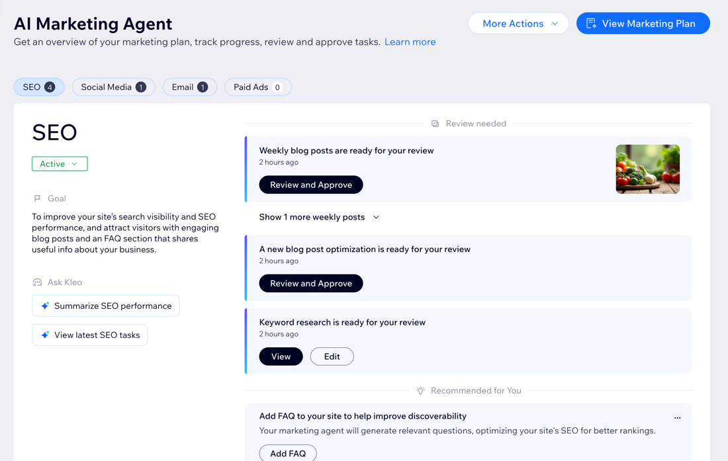Click the three-dot menu on FAQ recommendation
Image resolution: width=728 pixels, height=461 pixels.
(677, 417)
